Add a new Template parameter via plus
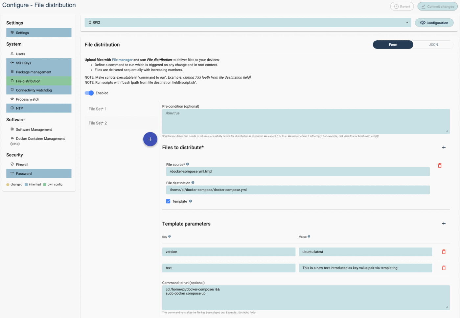 click(x=444, y=223)
